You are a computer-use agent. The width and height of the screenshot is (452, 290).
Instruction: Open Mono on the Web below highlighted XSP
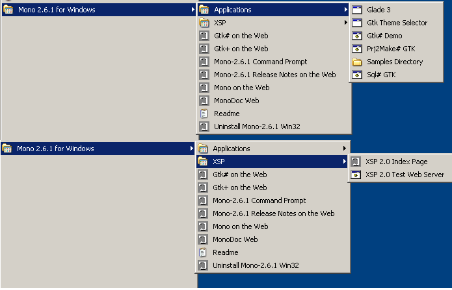click(x=240, y=226)
